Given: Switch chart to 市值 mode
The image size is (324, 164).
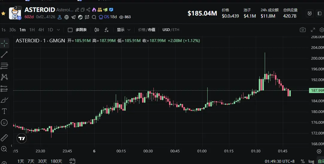Looking at the screenshot, I should pyautogui.click(x=151, y=30).
